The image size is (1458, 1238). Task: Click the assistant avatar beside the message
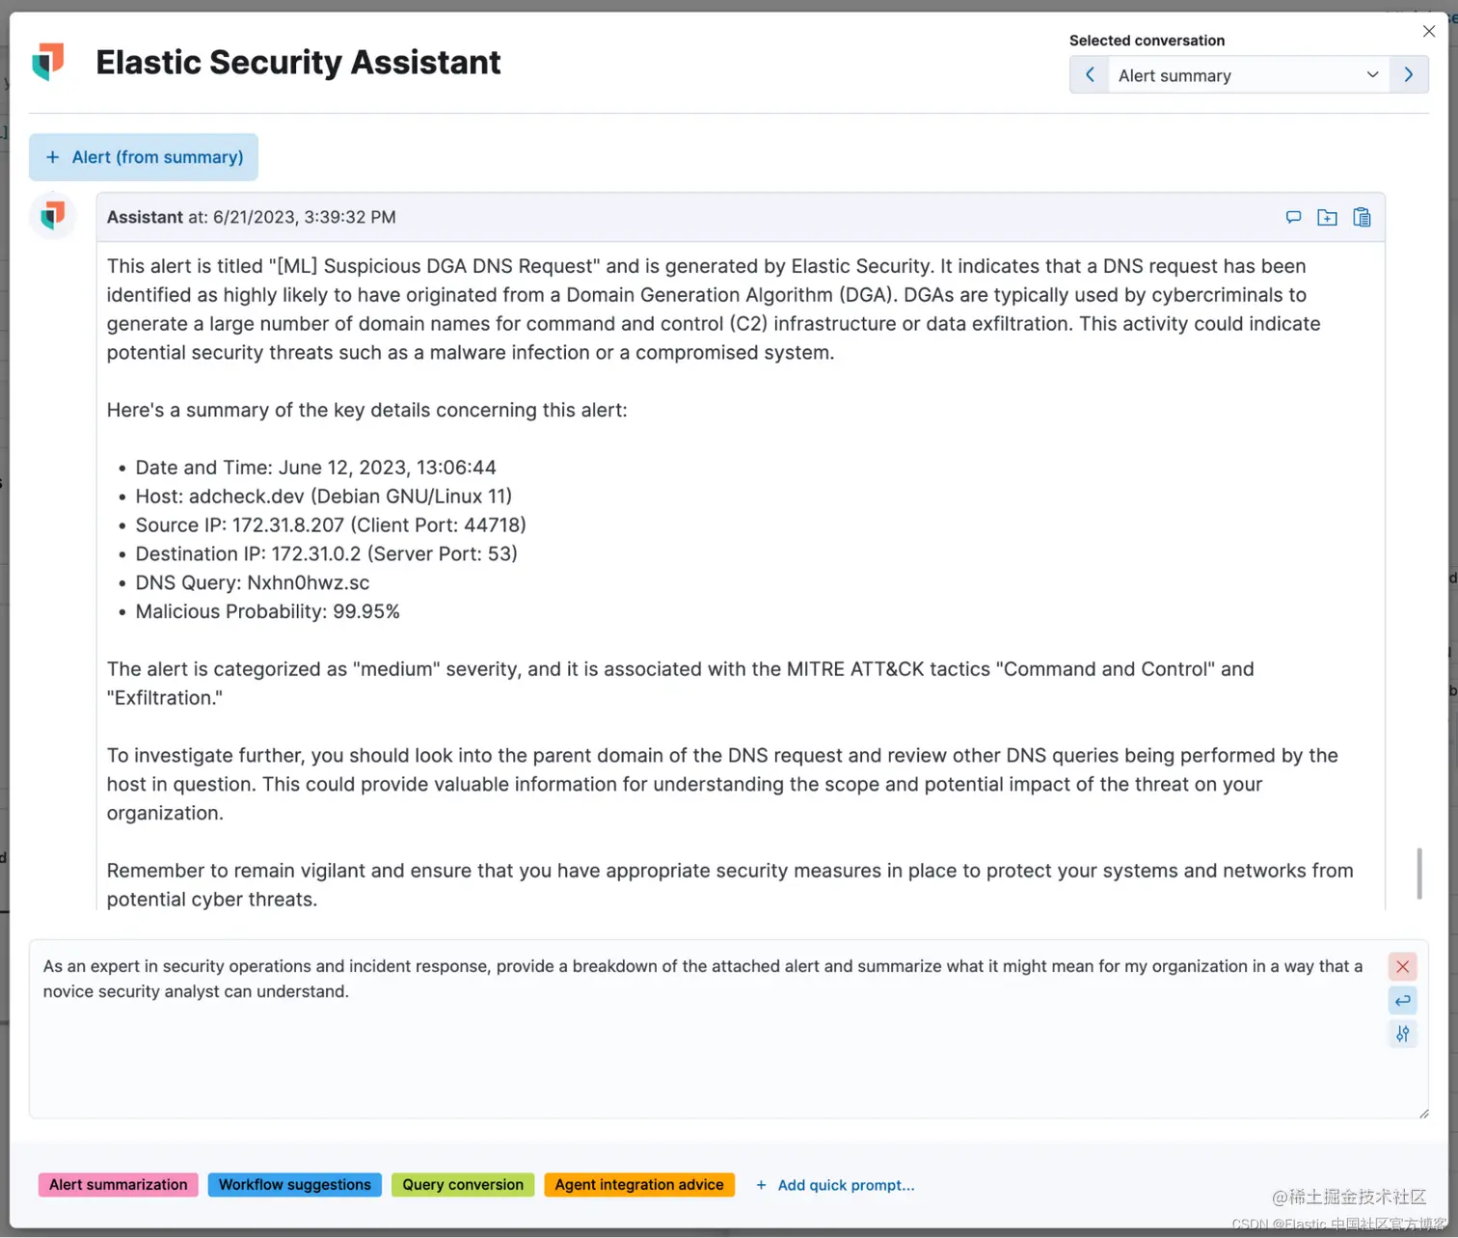tap(53, 215)
